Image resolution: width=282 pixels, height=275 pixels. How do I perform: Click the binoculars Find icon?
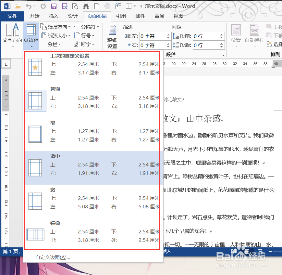[x=86, y=6]
